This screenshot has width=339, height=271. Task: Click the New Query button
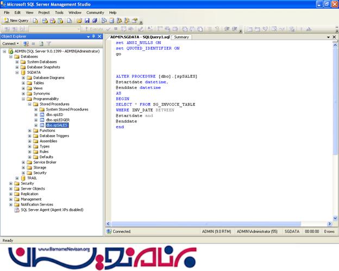click(x=16, y=21)
